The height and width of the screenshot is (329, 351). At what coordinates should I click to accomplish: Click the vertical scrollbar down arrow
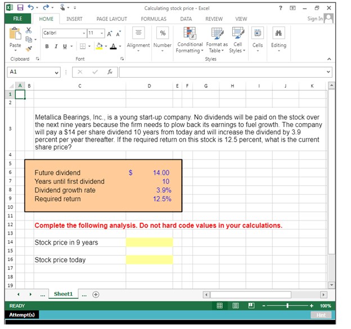[331, 285]
